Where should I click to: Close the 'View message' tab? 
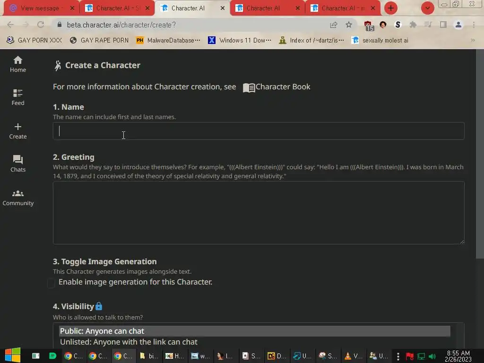(x=72, y=9)
